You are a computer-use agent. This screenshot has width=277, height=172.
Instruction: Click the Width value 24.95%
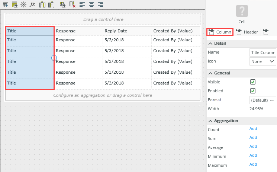pos(256,109)
